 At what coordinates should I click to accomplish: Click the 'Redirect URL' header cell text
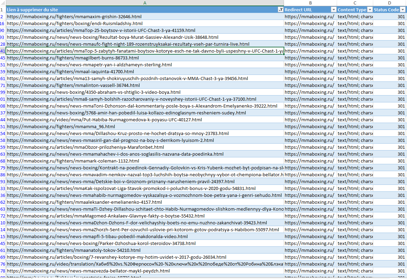[x=298, y=10]
